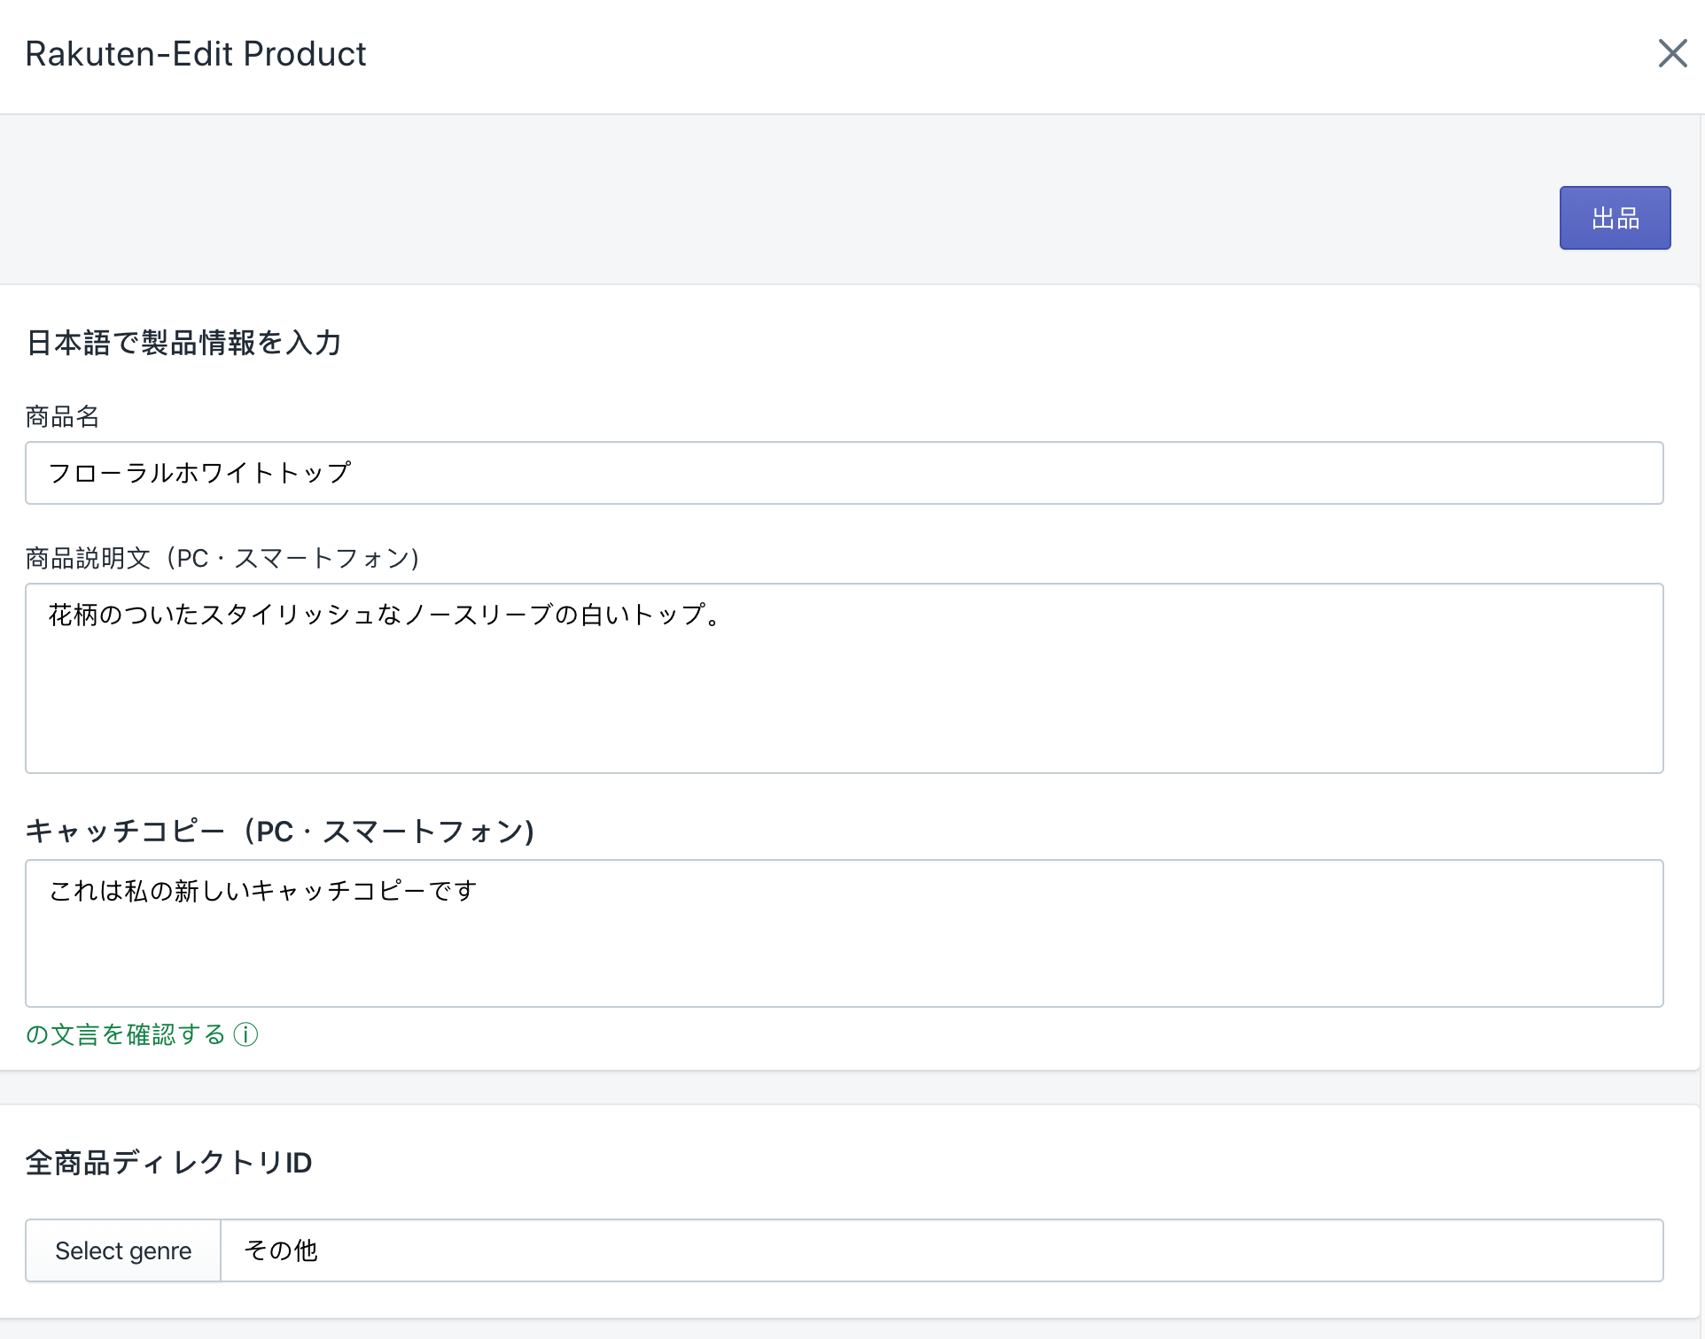This screenshot has width=1705, height=1339.
Task: Click the 商品説明文（PC・スマートフォン）label
Action: tap(222, 558)
